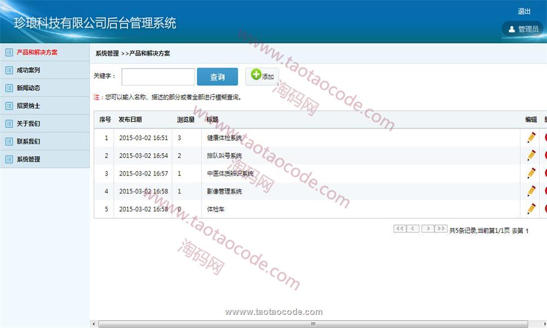Go to 关于我们 sidebar section
The image size is (547, 328).
click(x=28, y=124)
